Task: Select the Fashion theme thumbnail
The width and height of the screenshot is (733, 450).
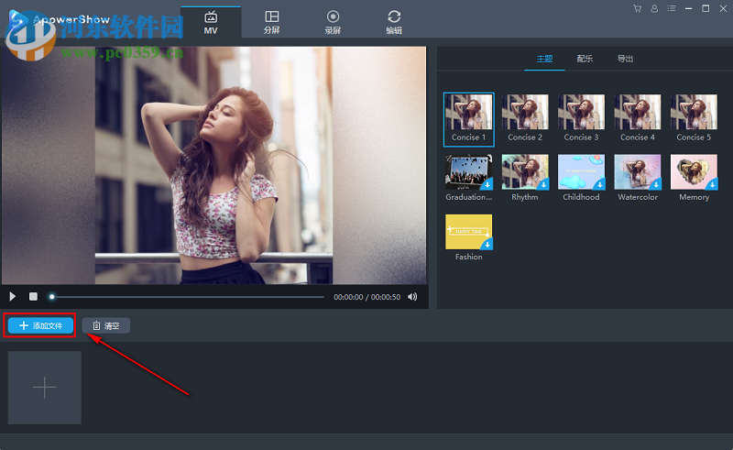Action: (469, 232)
